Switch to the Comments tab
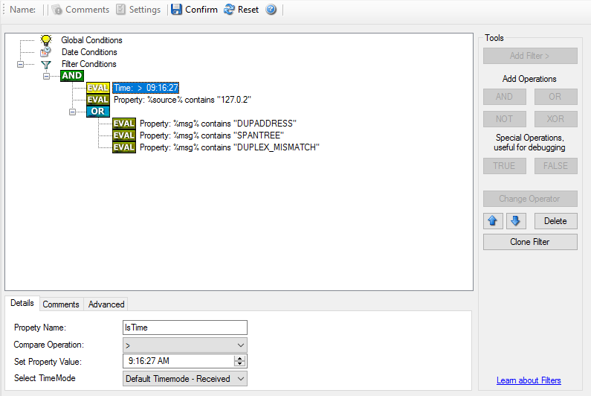This screenshot has height=396, width=591. coord(61,304)
